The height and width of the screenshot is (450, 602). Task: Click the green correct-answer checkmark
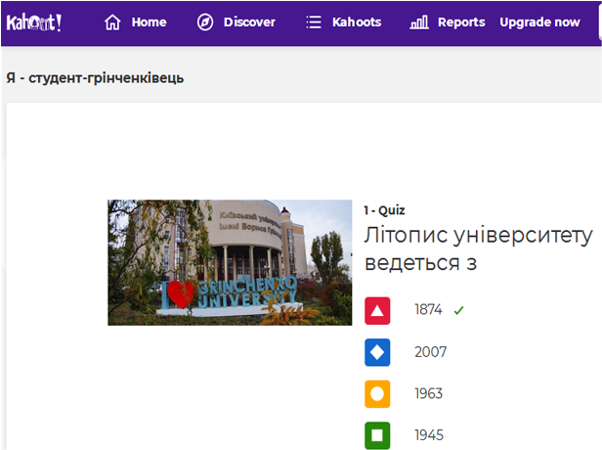pos(458,310)
